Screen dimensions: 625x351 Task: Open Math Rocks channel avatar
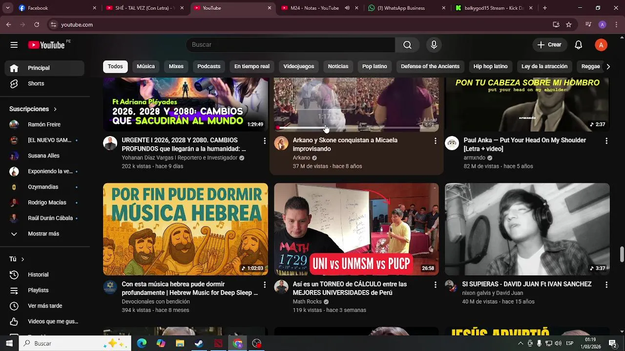click(281, 287)
